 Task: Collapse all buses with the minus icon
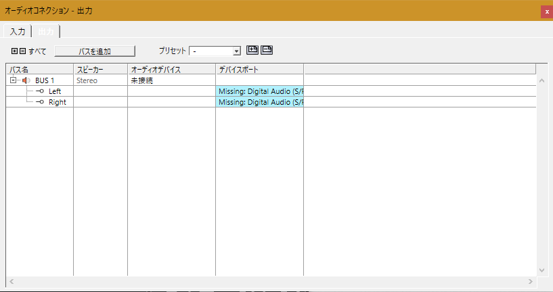[22, 51]
